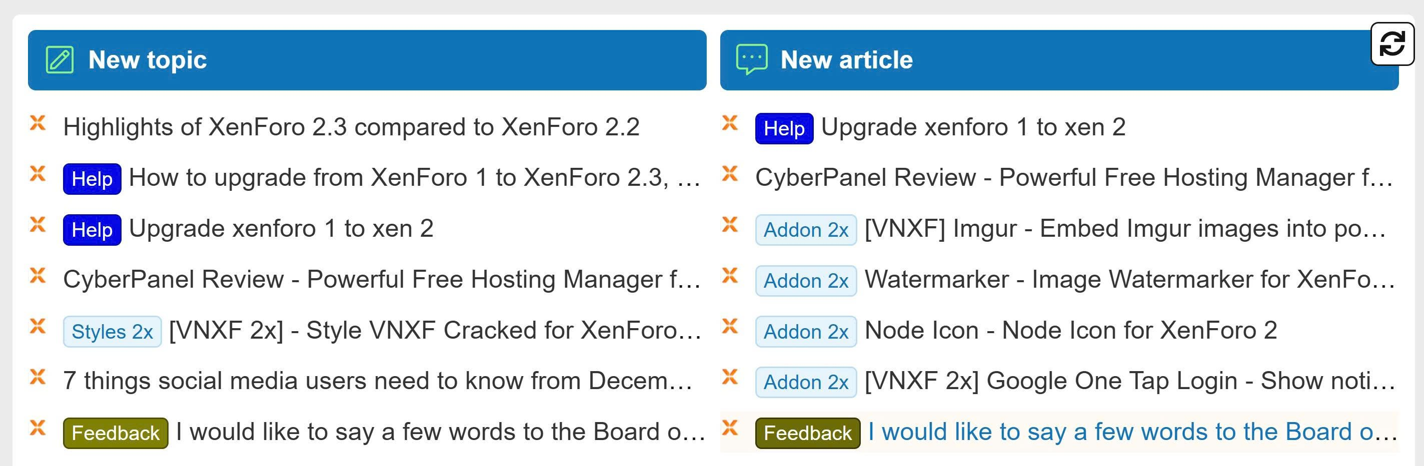Click the X icon before Watermarker article

[730, 275]
